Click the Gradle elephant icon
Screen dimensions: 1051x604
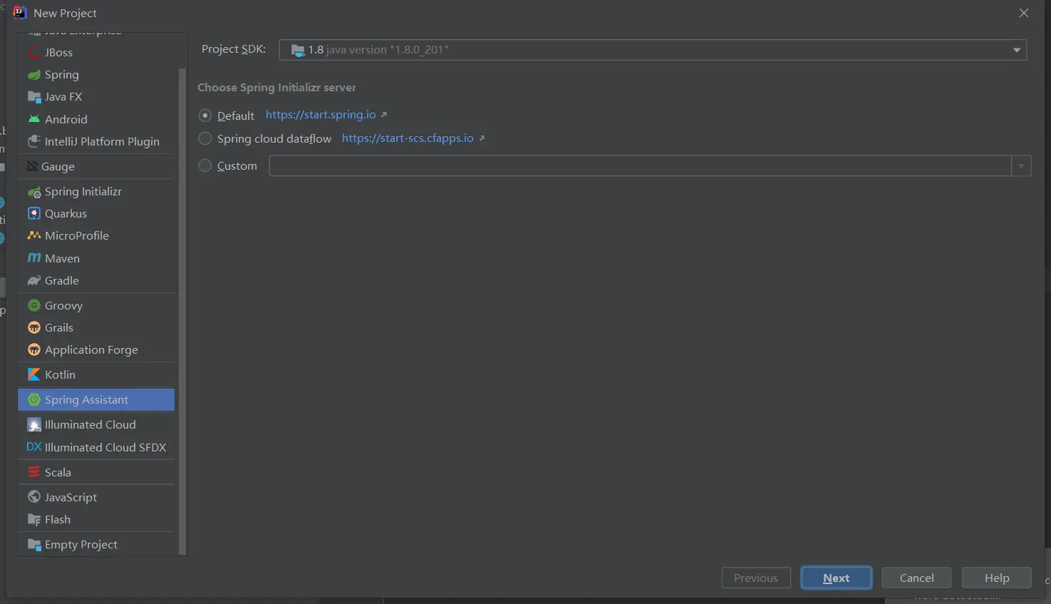(34, 280)
